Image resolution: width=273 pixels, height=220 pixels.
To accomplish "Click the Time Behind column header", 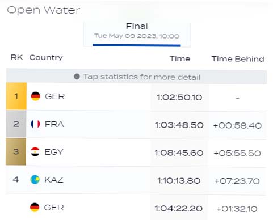I will pos(238,59).
